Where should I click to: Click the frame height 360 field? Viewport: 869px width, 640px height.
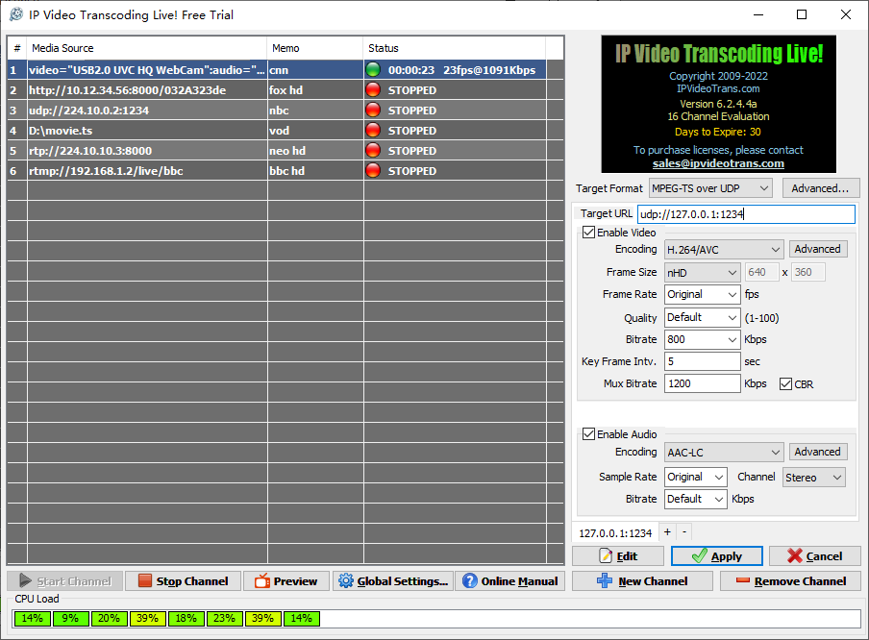click(x=807, y=272)
